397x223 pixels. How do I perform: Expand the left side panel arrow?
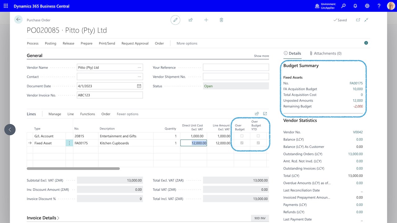[10, 129]
